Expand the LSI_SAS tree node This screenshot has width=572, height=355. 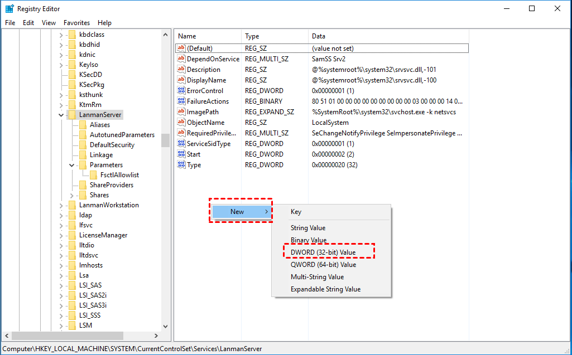[61, 285]
